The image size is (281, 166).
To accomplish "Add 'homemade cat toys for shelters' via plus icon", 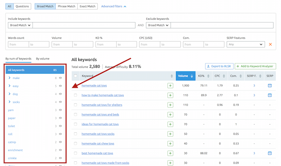I will pyautogui.click(x=170, y=105).
